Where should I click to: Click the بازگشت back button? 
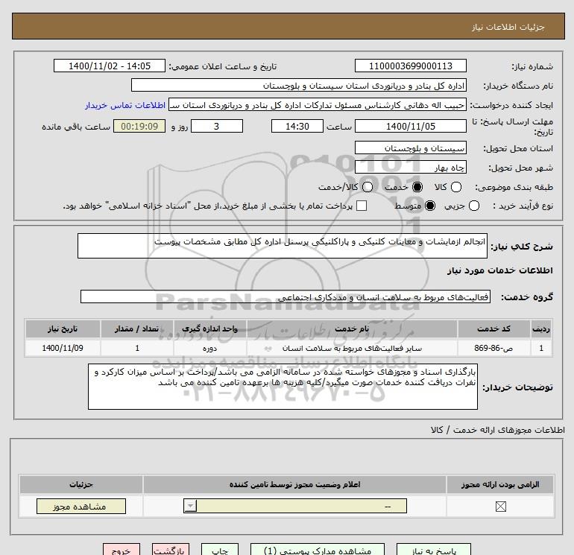(x=171, y=550)
